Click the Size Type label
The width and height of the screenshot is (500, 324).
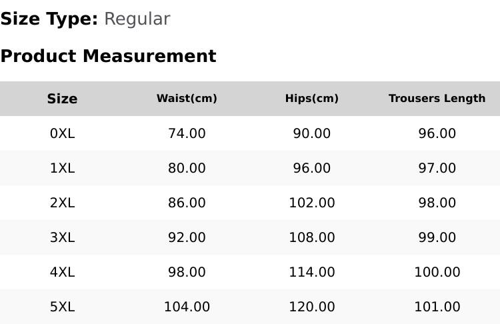coord(49,19)
